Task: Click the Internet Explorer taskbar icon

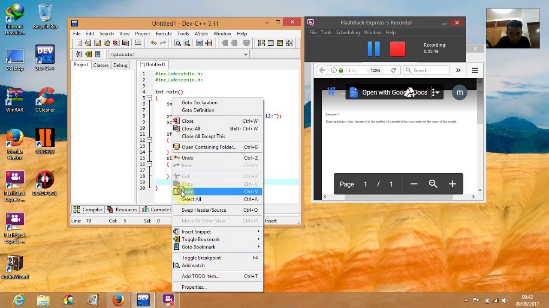Action: 18,300
